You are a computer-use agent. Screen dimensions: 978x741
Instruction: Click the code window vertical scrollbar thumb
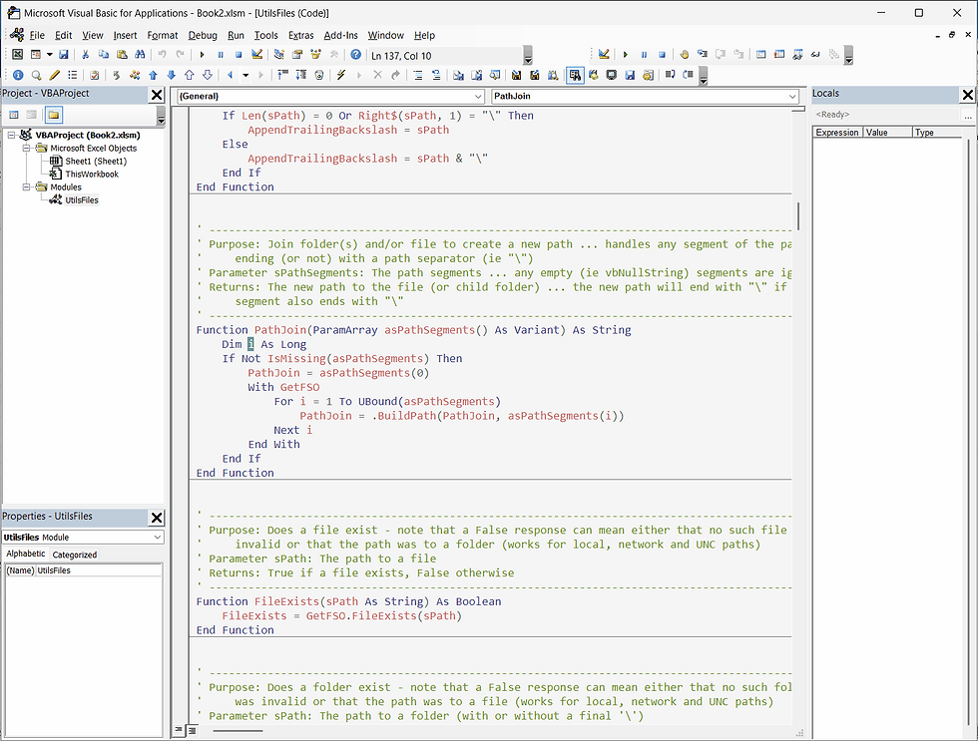click(798, 215)
